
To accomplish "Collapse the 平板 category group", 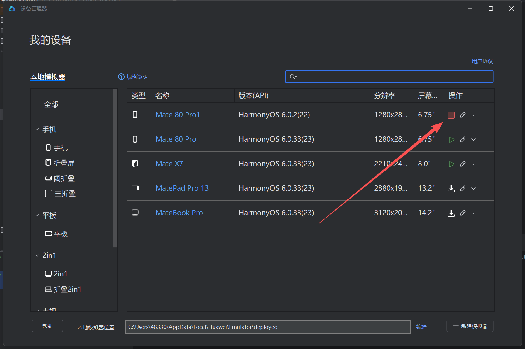I will (37, 215).
